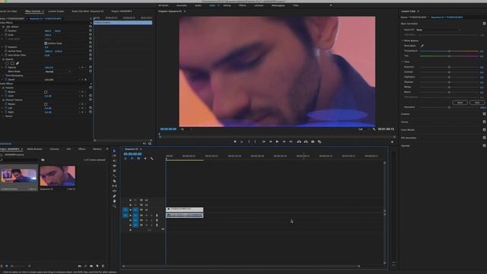Open the Program monitor zoom level dropdown
This screenshot has height=274, width=487.
186,129
